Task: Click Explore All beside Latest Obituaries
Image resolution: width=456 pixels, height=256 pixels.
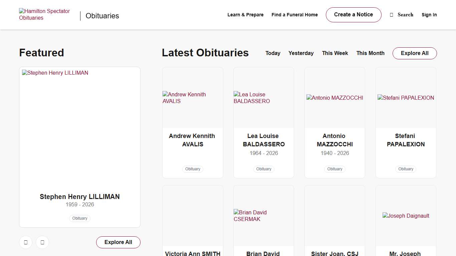Action: (414, 53)
